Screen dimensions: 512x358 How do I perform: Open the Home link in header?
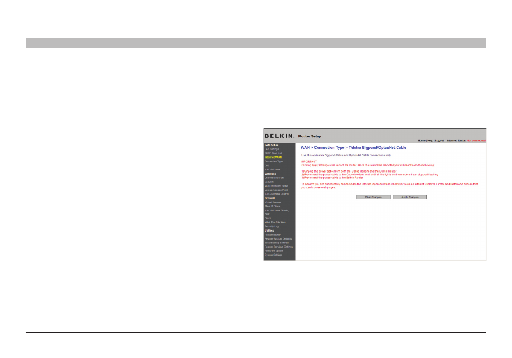(421, 141)
